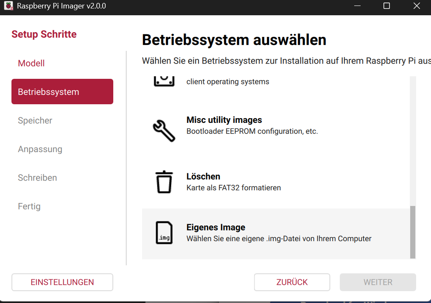
Task: Click the vertical scrollbar thumb in OS list
Action: pos(413,232)
